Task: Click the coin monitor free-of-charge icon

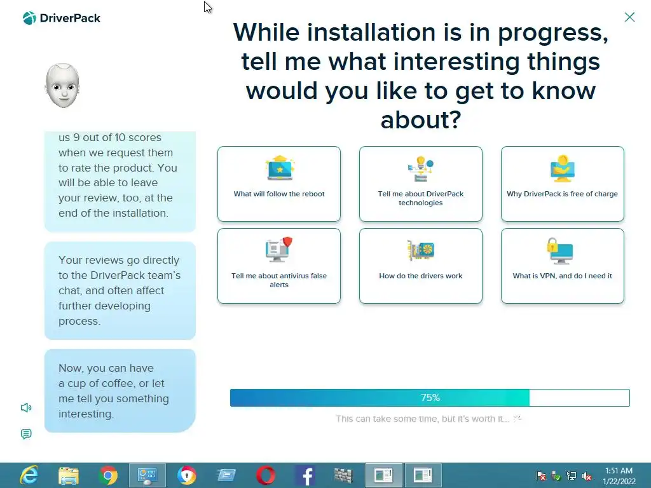Action: tap(563, 168)
